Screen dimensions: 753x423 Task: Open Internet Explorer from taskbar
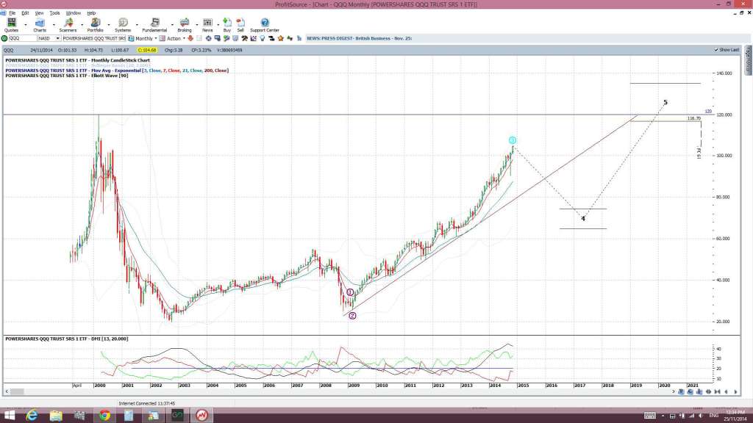(32, 416)
